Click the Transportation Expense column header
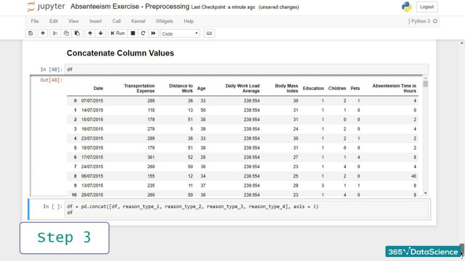Screen dimensions: 465x261 pos(139,88)
